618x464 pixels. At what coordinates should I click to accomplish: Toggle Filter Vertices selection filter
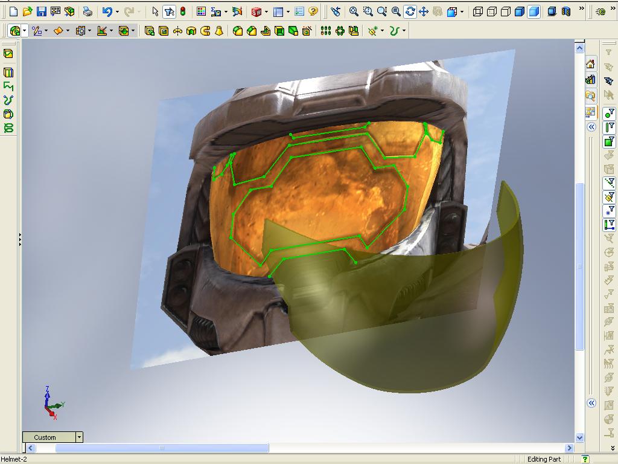[x=610, y=114]
